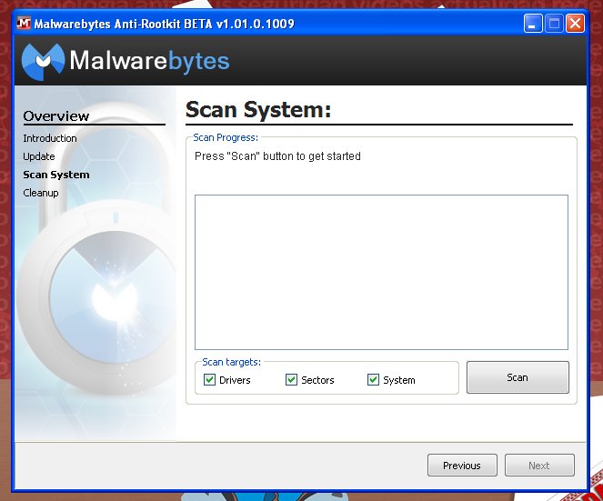Go back with the Previous button

click(x=462, y=466)
